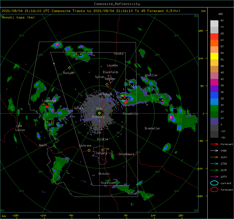Click the Sylvan label

100,77
